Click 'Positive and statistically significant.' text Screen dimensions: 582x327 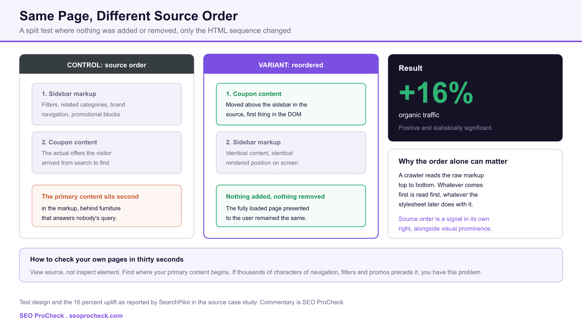pyautogui.click(x=446, y=128)
